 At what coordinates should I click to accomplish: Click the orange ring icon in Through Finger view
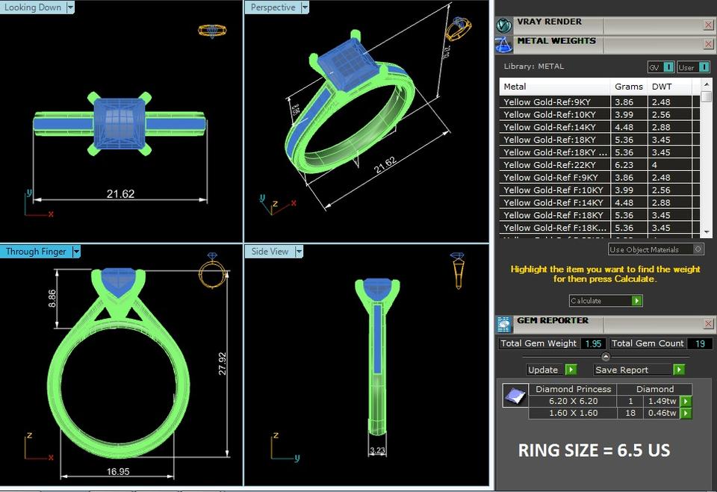[x=213, y=271]
